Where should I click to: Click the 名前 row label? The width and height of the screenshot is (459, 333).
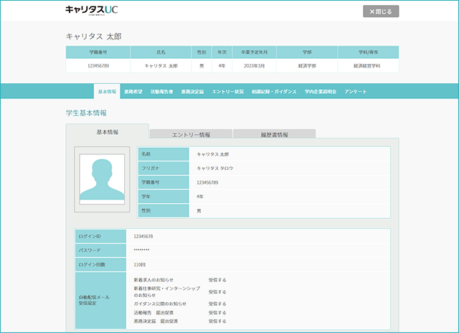tap(164, 154)
